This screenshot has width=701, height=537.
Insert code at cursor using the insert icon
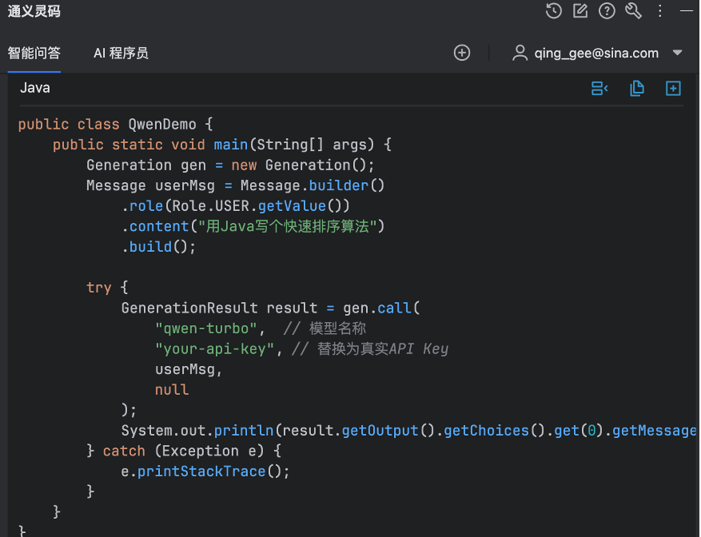(599, 89)
